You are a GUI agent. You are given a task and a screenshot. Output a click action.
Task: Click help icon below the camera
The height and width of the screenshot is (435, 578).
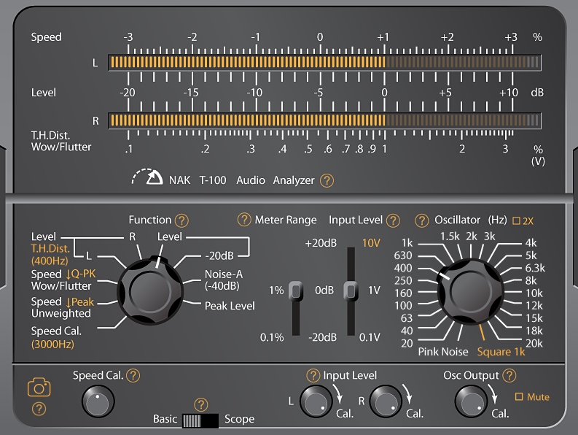point(39,409)
